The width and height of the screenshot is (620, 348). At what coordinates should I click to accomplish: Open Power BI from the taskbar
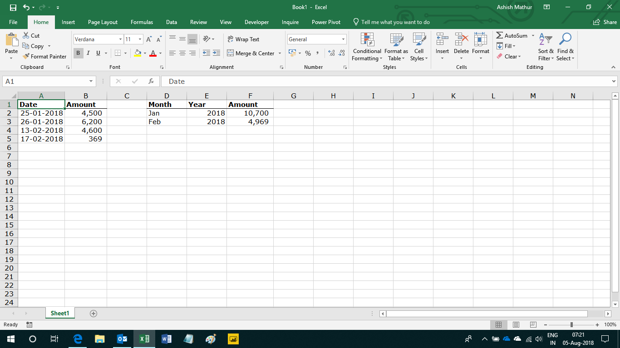point(233,339)
